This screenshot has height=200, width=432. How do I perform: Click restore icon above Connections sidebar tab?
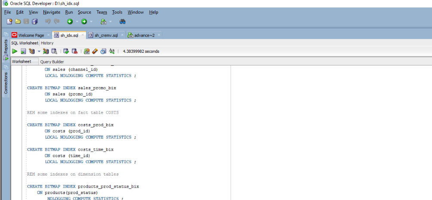pos(6,67)
